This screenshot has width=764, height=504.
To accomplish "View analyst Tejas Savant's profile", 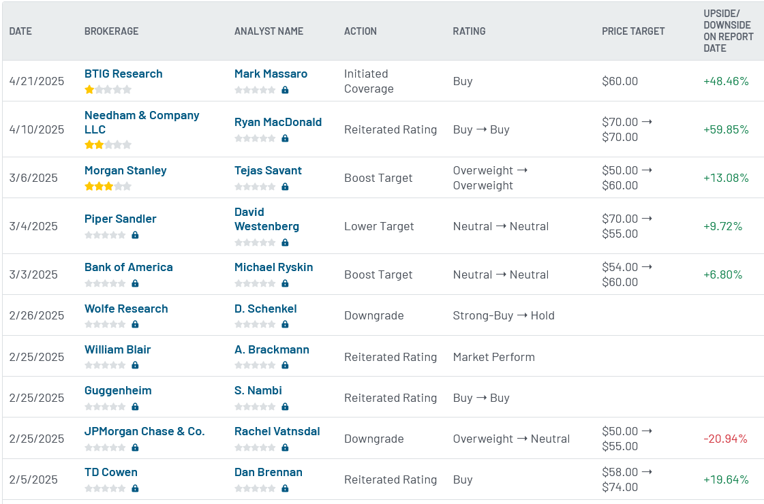I will (268, 170).
